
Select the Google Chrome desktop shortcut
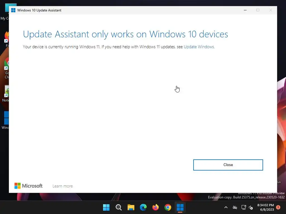(x=7, y=68)
